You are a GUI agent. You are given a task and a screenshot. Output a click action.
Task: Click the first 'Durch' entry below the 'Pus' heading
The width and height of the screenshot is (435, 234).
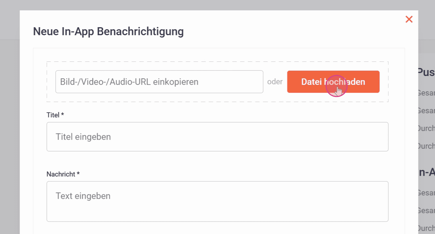(426, 128)
